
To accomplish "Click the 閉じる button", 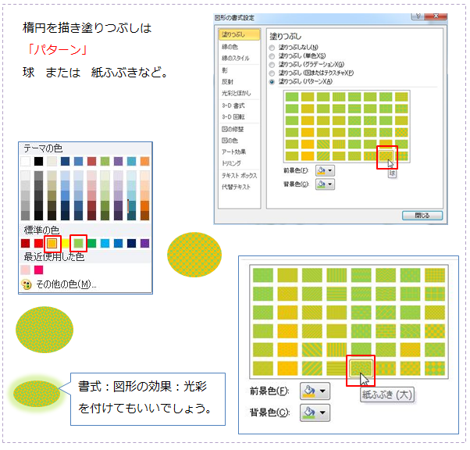I will coord(422,215).
